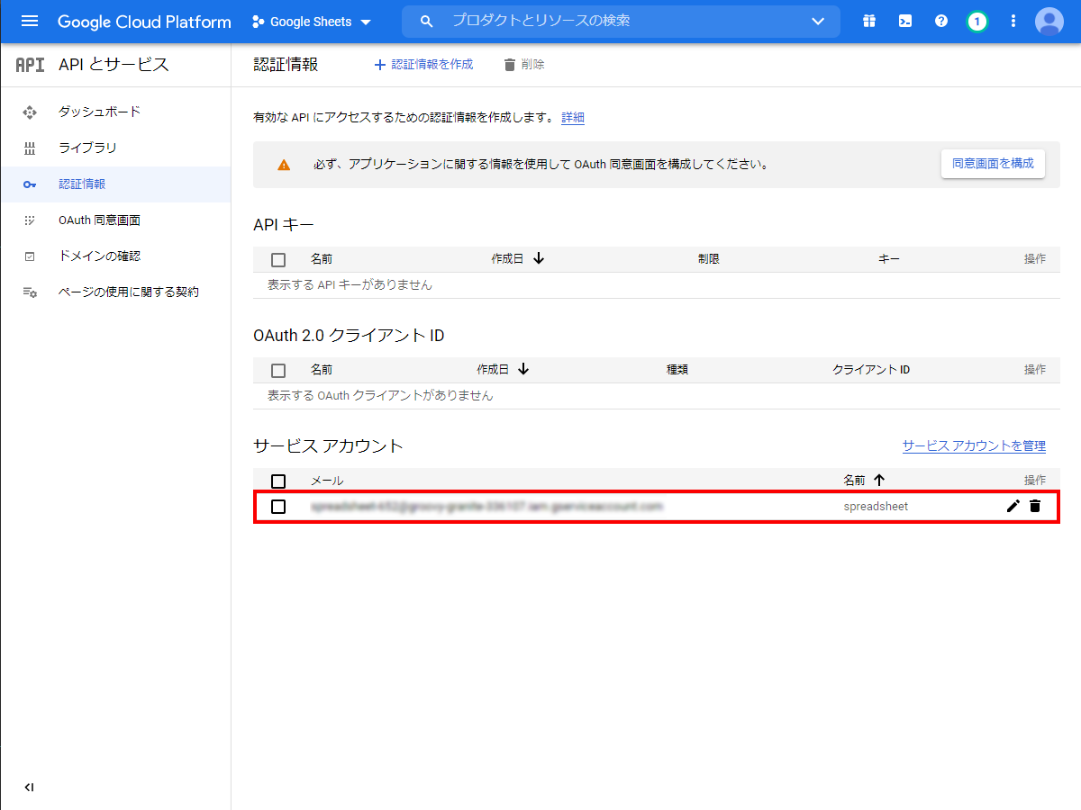Toggle the API キー table select-all checkbox
1081x810 pixels.
pyautogui.click(x=278, y=259)
